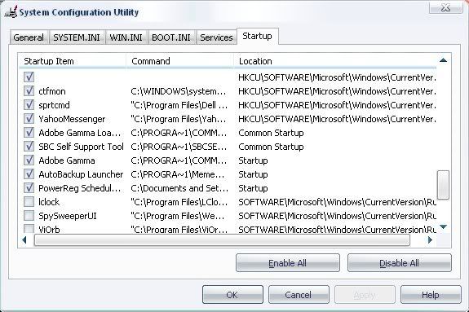
Task: Disable YahooMessenger startup checkbox
Action: click(x=29, y=119)
